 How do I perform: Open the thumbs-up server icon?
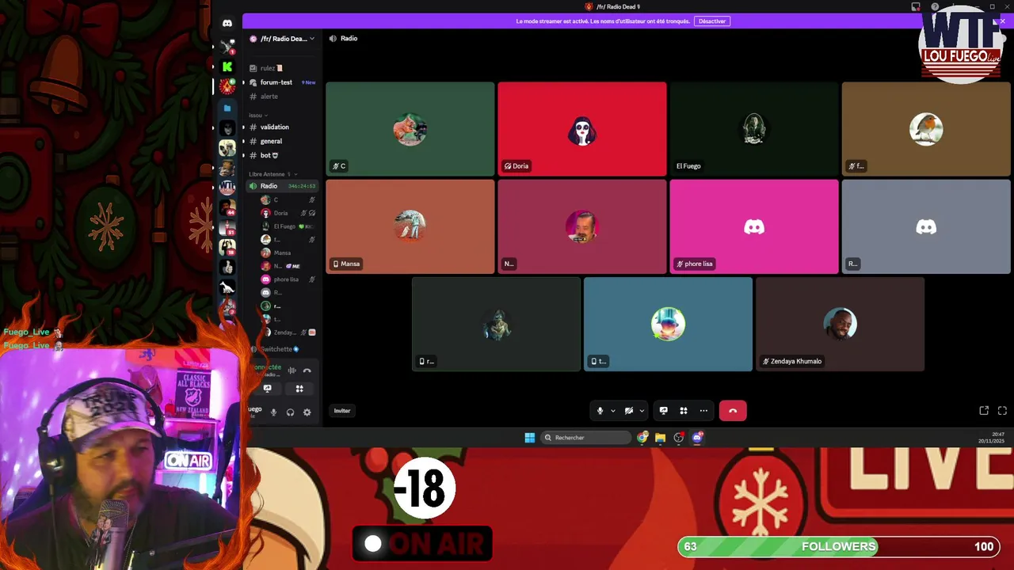click(227, 267)
